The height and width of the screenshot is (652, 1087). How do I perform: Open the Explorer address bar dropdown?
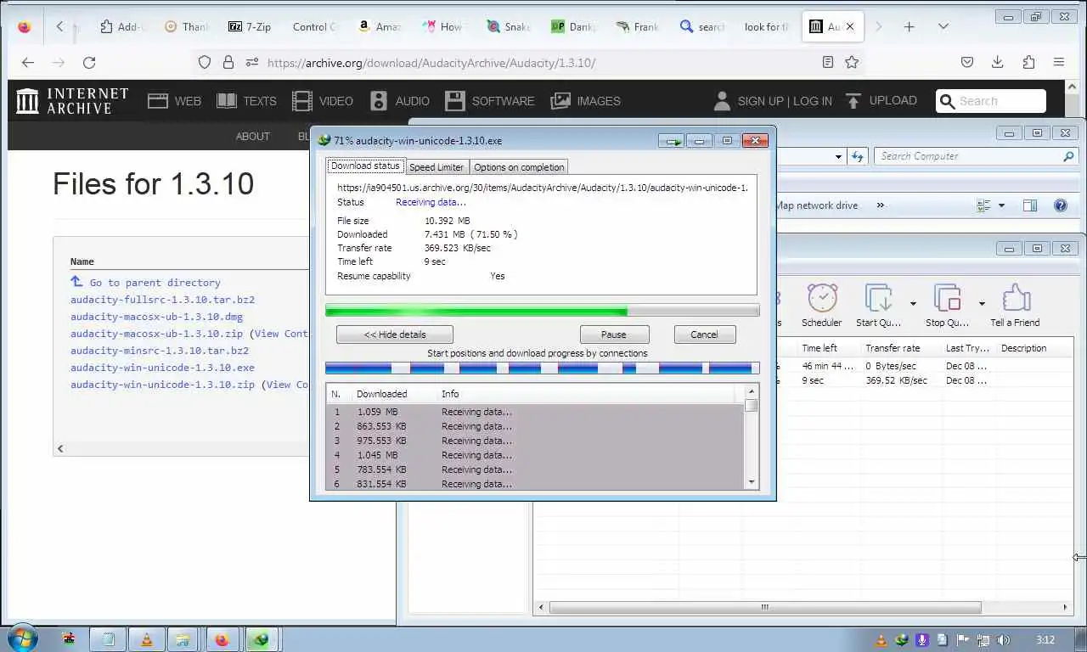pos(838,156)
